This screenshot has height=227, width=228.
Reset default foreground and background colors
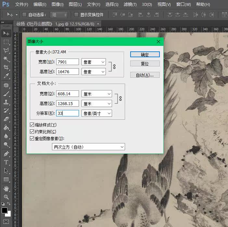point(3,204)
